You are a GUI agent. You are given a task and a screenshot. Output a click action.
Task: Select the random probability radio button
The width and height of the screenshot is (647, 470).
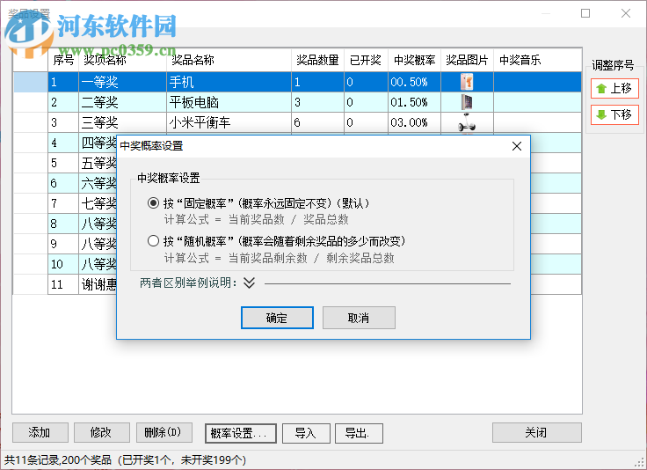(x=153, y=241)
